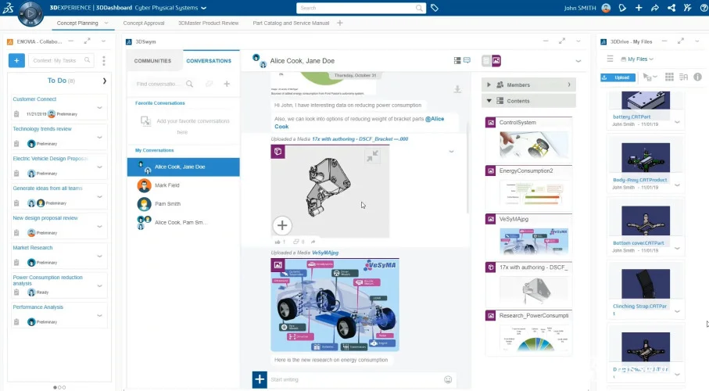Click blue plus beside Start writing field

coord(260,379)
